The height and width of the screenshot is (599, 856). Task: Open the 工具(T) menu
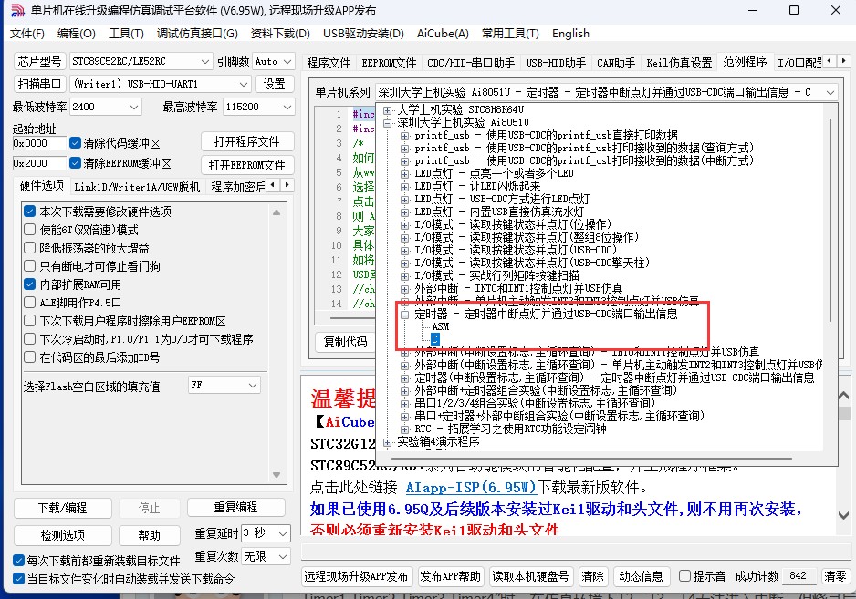coord(126,33)
